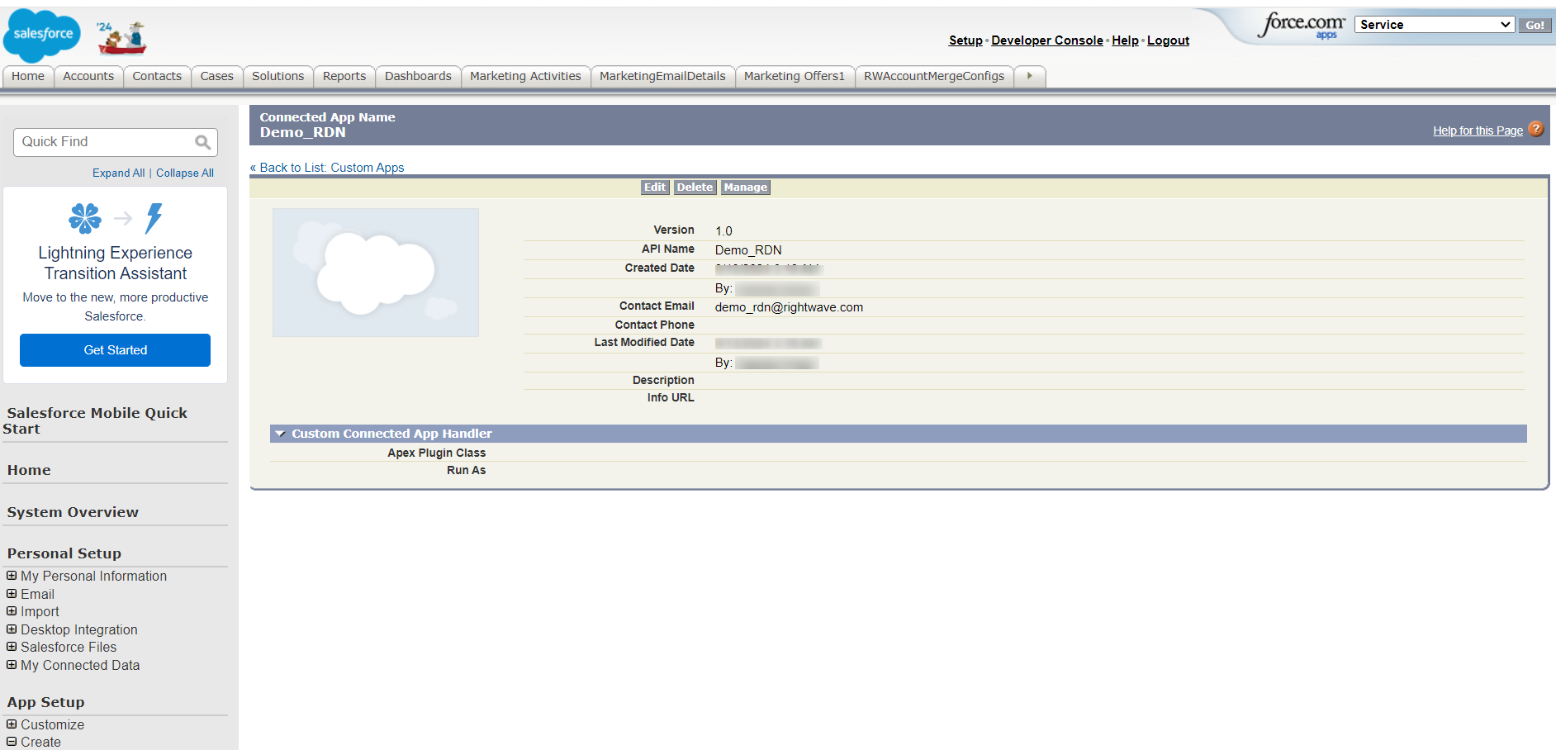Open the Import sidebar item
Screen dimensions: 1556x750
(x=40, y=611)
